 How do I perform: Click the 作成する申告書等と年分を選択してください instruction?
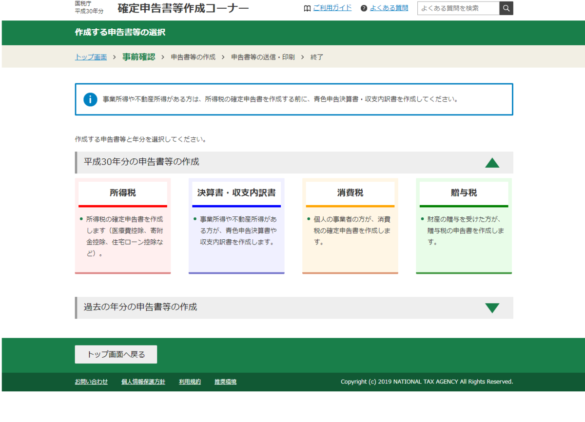click(141, 139)
